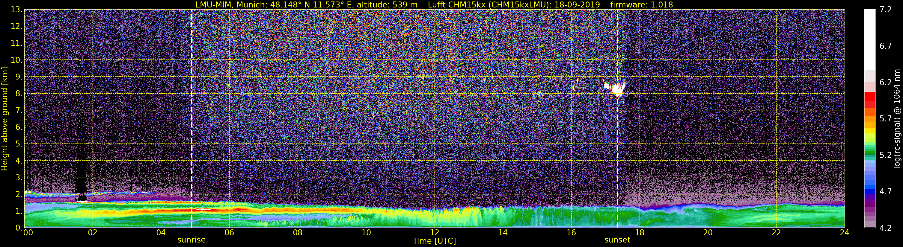Click the time axis tick '04'
The image size is (903, 247).
161,233
